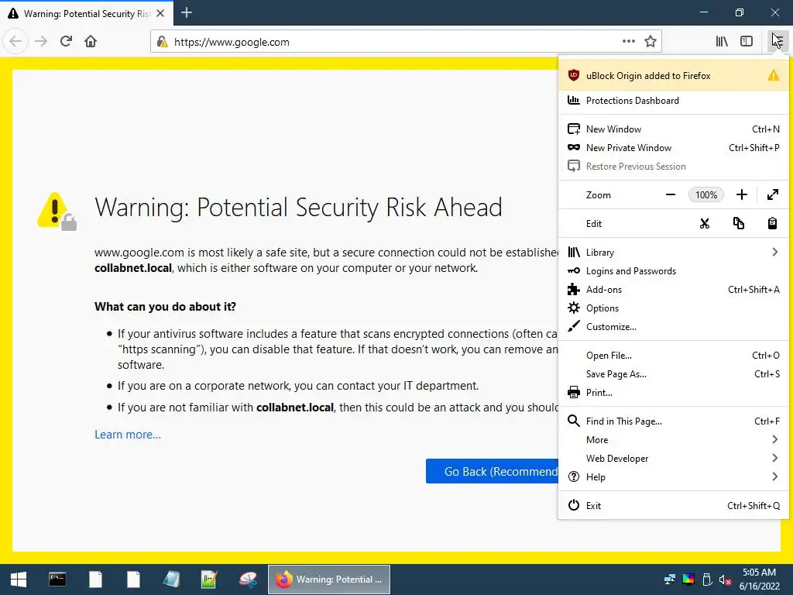
Task: Show sidebars toolbar button
Action: 747,42
